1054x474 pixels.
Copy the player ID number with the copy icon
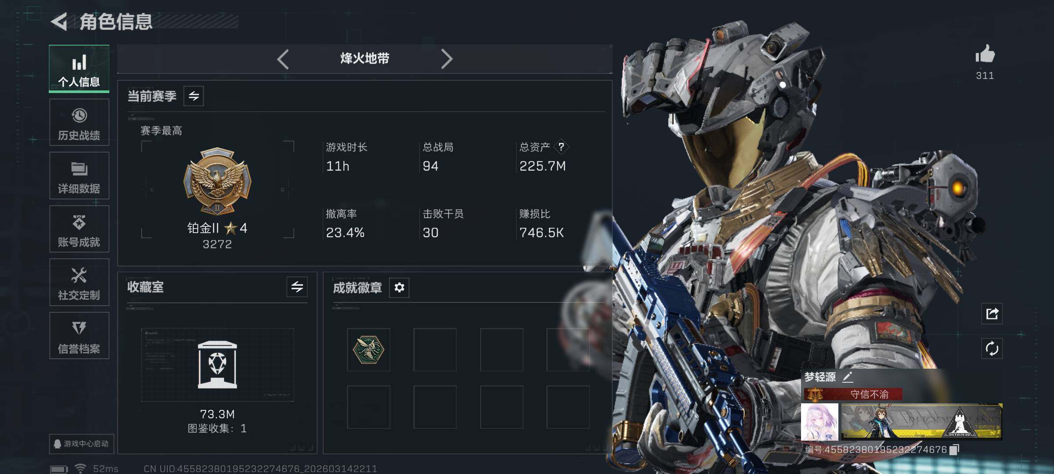[954, 449]
